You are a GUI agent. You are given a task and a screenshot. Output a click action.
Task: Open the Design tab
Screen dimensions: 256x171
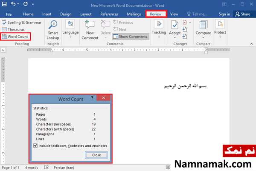[66, 14]
